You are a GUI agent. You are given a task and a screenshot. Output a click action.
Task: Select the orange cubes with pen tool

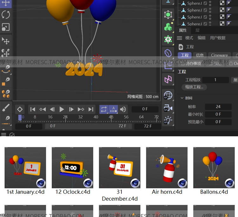[6, 94]
